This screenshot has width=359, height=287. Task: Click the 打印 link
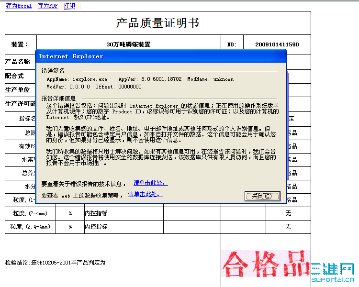(69, 6)
